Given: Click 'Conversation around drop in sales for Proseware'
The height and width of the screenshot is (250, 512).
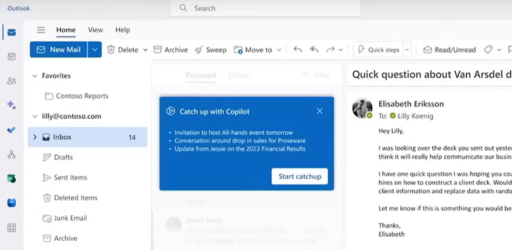Looking at the screenshot, I should [x=240, y=141].
